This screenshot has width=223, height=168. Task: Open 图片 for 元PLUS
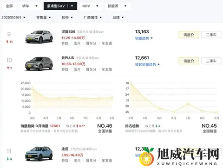(77, 69)
